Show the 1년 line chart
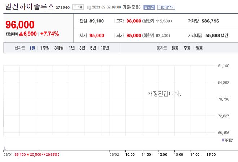The height and width of the screenshot is (162, 238). 72,48
